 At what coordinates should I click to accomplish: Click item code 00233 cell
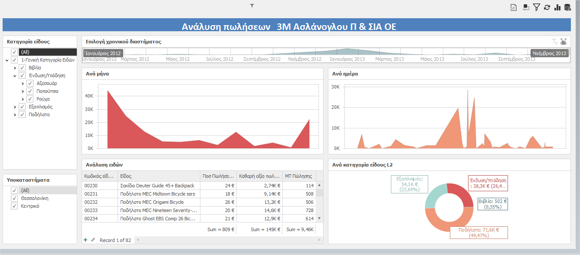(100, 210)
